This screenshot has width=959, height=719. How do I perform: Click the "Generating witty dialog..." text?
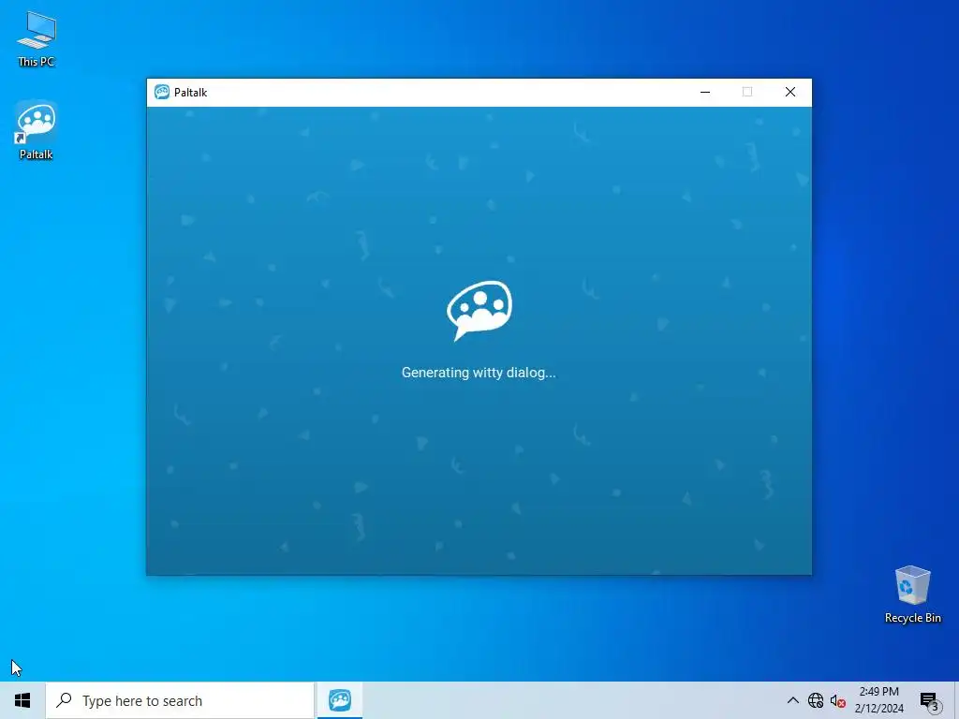[x=479, y=373]
